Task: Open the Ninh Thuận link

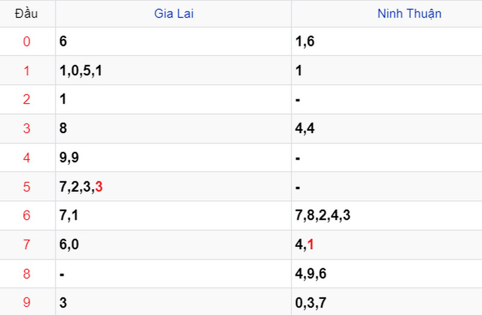Action: click(409, 13)
